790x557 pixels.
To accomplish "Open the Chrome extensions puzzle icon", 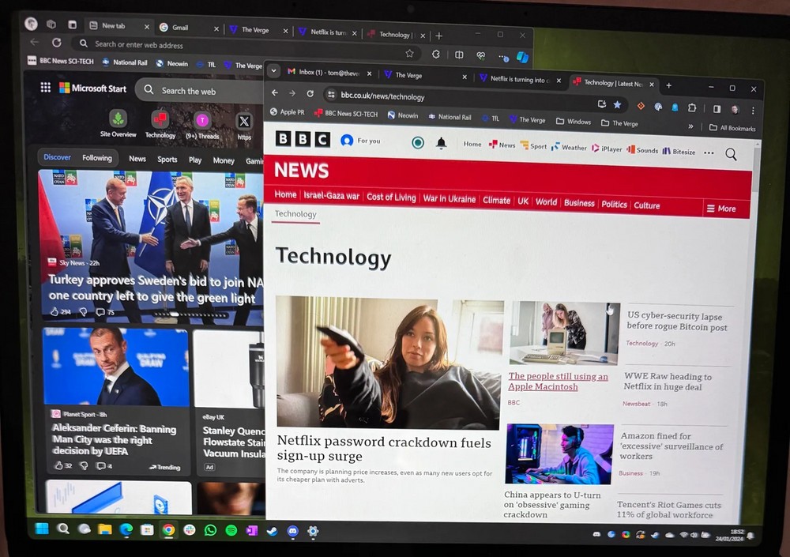I will [692, 107].
